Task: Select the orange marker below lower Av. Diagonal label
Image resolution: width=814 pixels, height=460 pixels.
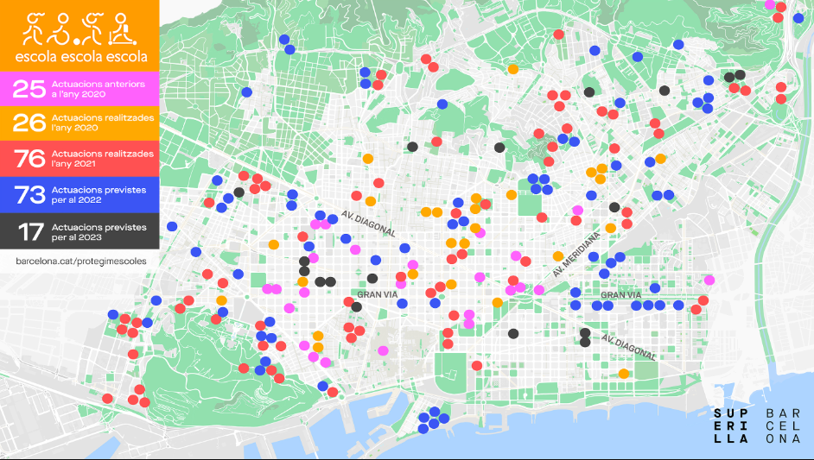Action: pos(624,374)
